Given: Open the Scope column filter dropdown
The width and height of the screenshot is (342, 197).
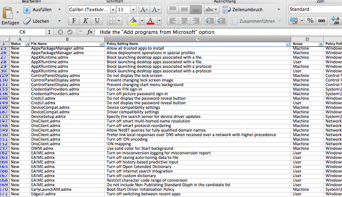Looking at the screenshot, I should pyautogui.click(x=321, y=44).
